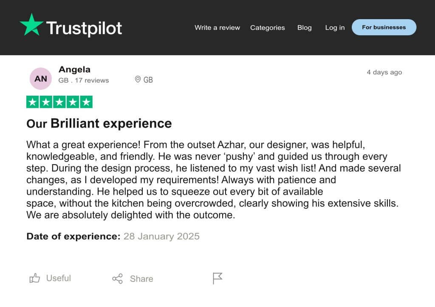Viewport: 435px width, 307px height.
Task: Open the Blog section
Action: [304, 27]
